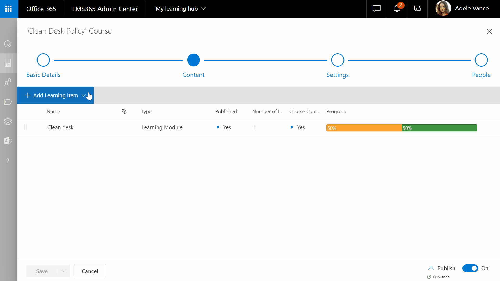Open the users sidebar icon
The width and height of the screenshot is (500, 281).
pyautogui.click(x=8, y=82)
